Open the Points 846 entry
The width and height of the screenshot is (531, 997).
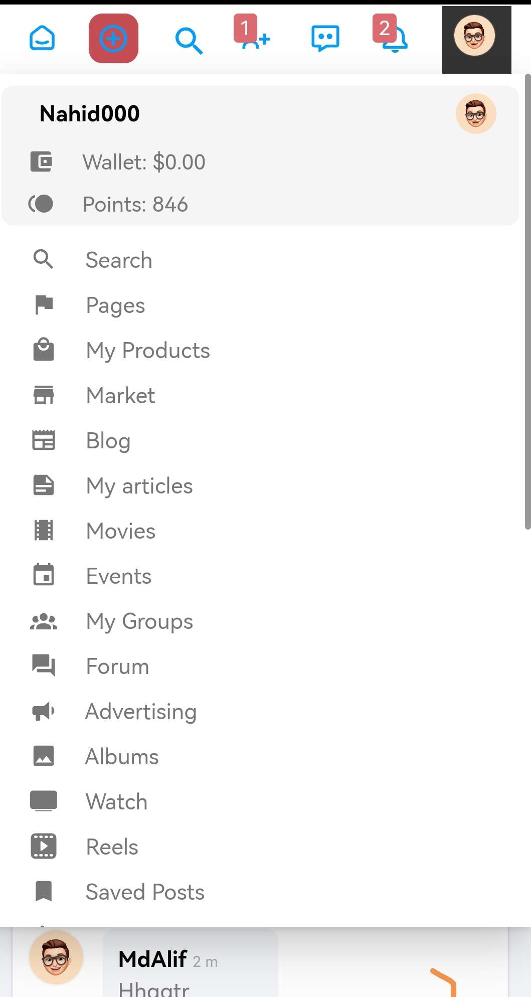(x=135, y=205)
